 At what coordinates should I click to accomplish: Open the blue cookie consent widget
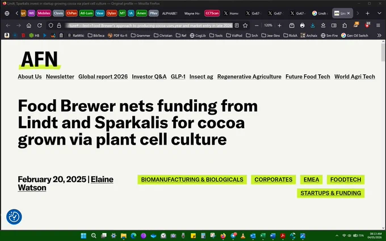point(14,217)
